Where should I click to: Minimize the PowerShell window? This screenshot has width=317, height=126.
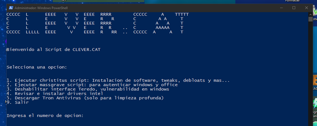click(x=281, y=8)
